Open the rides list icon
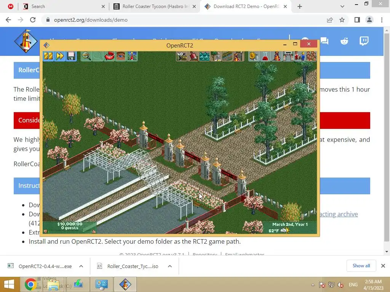Viewport: 390px width, 292px height. tap(277, 56)
